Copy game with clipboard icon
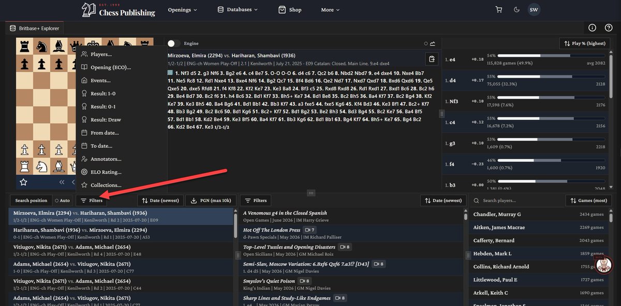 pyautogui.click(x=431, y=58)
